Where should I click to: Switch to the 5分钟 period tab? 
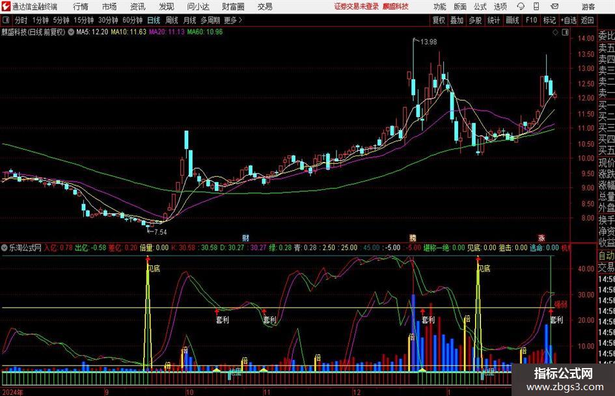[61, 20]
